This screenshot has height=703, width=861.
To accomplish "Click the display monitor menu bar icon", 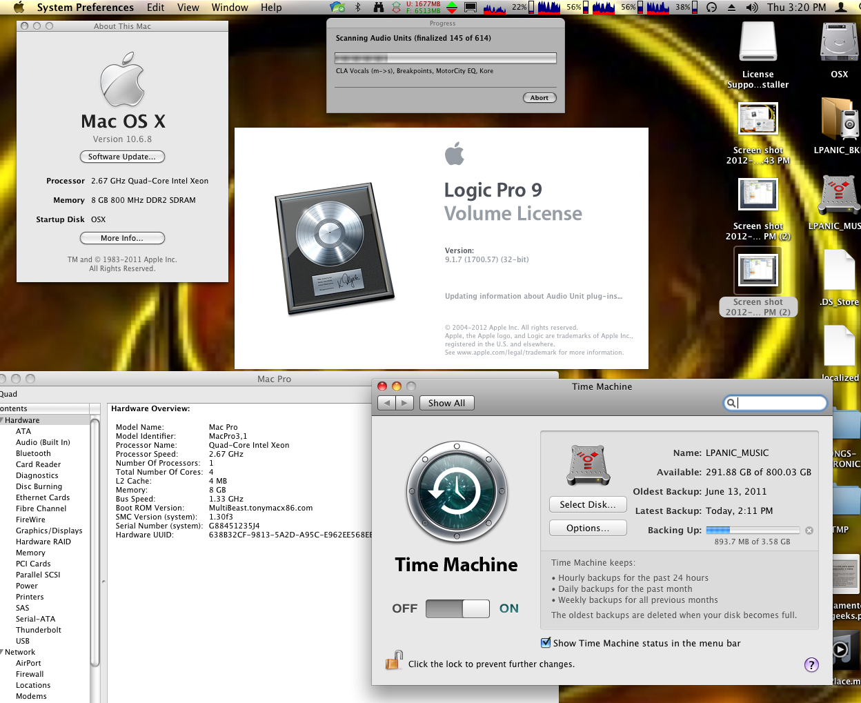I will point(471,7).
